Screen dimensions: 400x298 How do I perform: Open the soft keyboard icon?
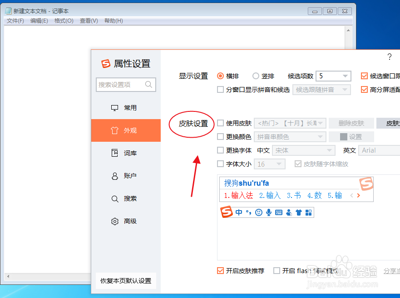click(x=279, y=212)
